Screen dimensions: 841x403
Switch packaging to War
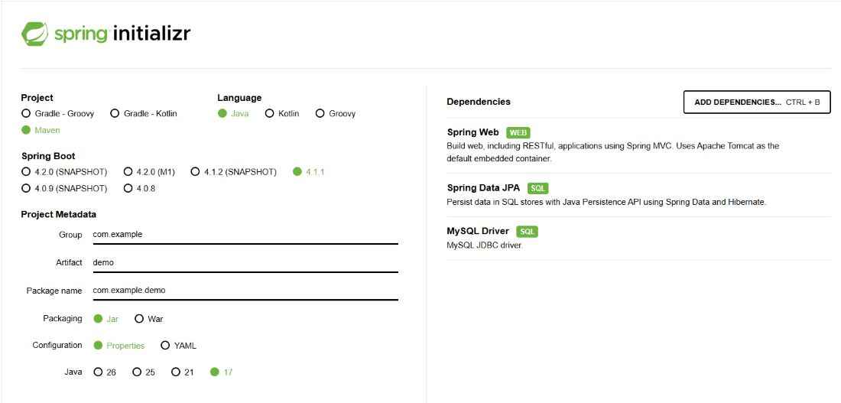coord(149,319)
